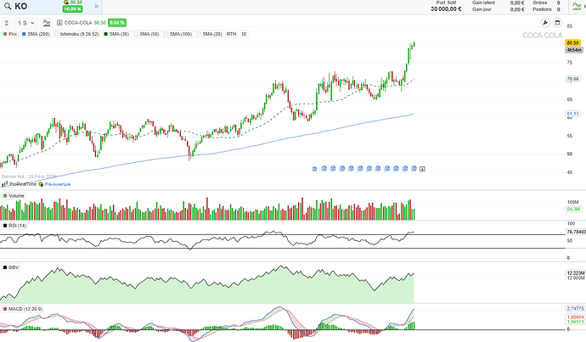Open the indicator list icon after RTH

(x=245, y=34)
